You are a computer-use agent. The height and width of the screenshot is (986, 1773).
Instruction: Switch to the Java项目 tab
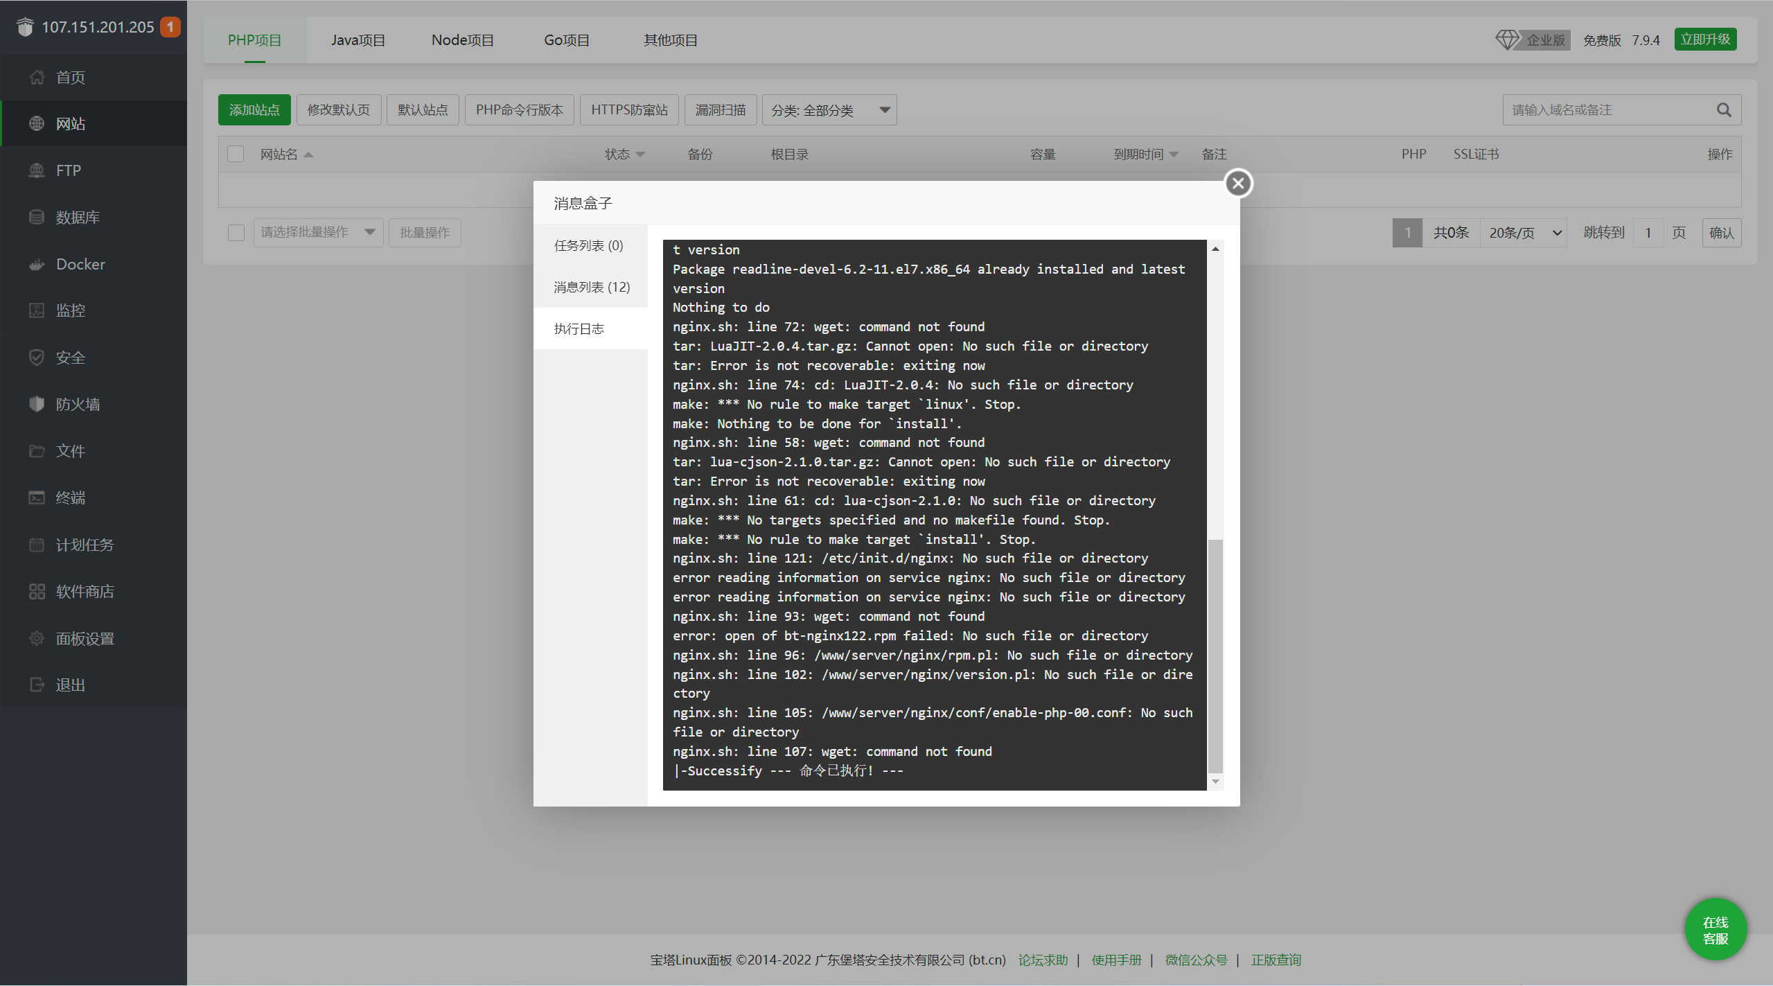(x=358, y=40)
